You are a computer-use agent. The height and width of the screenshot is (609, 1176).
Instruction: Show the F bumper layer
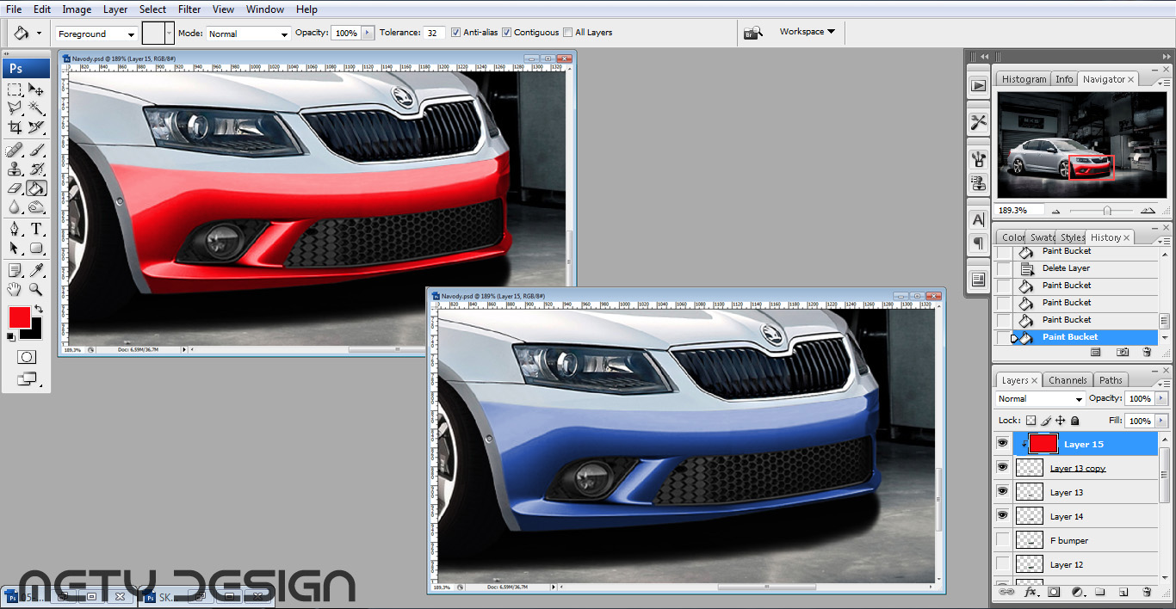tap(1002, 539)
